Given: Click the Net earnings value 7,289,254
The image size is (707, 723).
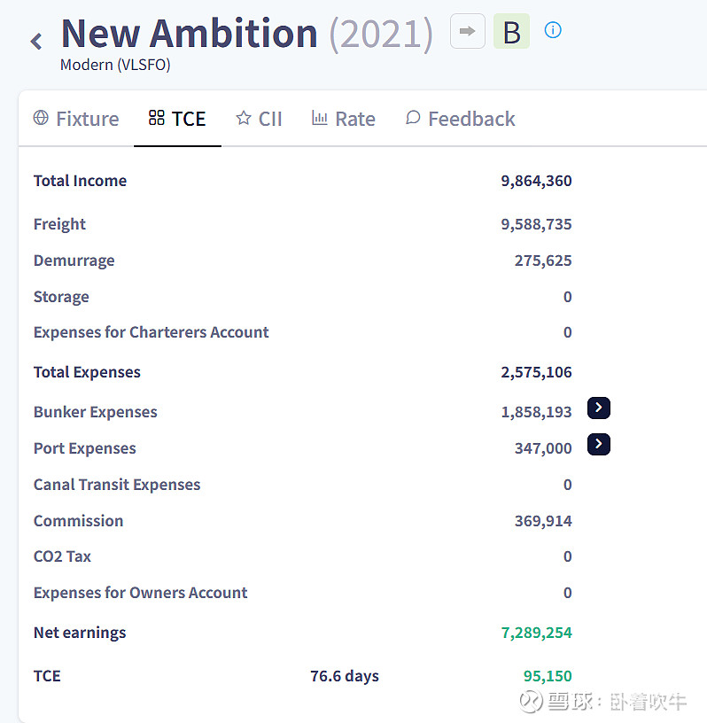Looking at the screenshot, I should pos(536,633).
